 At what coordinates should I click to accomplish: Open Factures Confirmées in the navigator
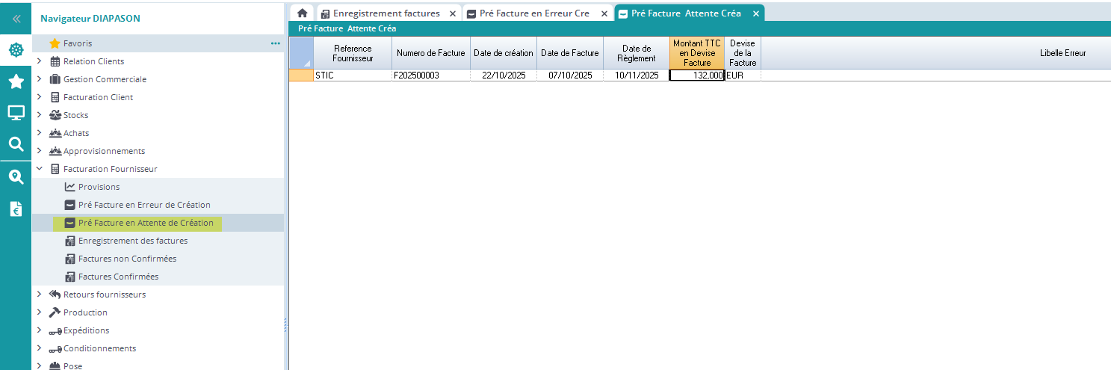118,277
